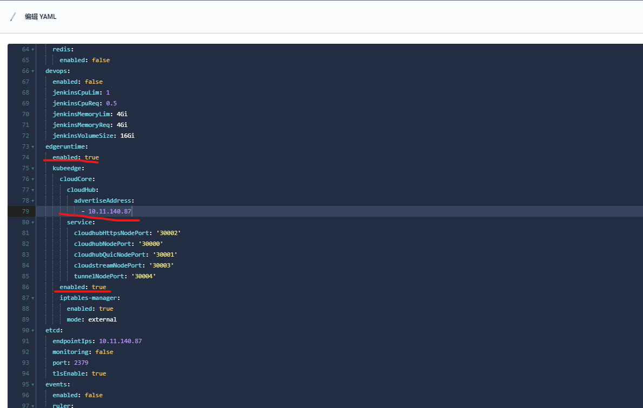Viewport: 643px width, 408px height.
Task: Collapse the events section at line 95
Action: click(32, 385)
